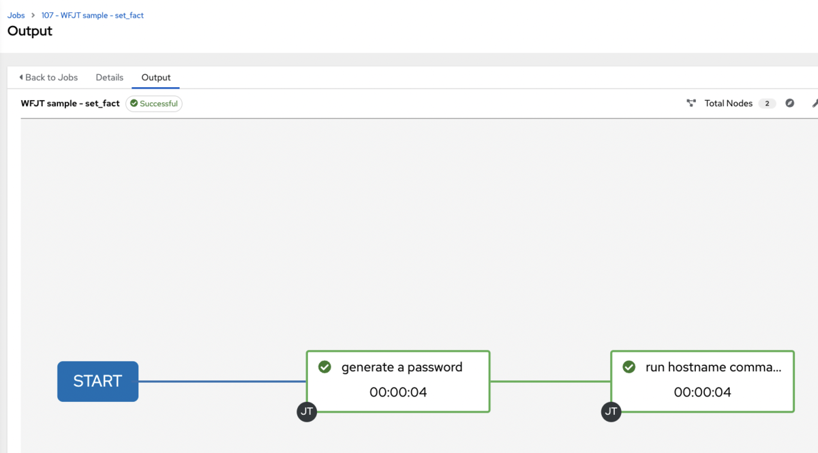This screenshot has height=453, width=818.
Task: Click the START node
Action: pos(97,381)
